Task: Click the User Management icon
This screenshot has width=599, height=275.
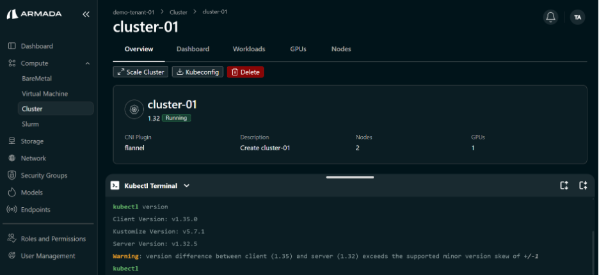Action: (x=12, y=256)
